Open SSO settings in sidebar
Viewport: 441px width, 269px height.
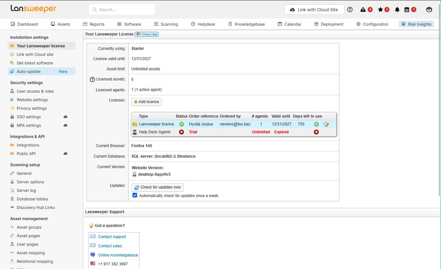point(41,117)
